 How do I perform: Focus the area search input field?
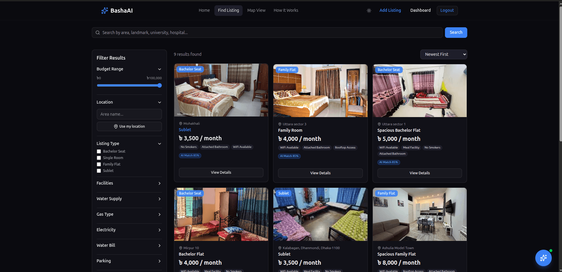[267, 33]
